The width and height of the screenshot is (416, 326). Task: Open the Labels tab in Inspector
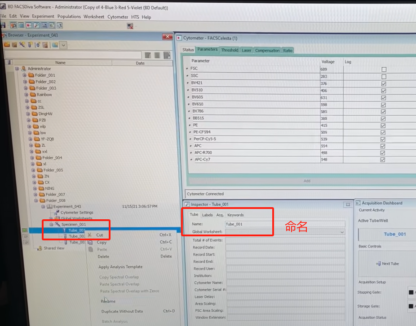(x=207, y=215)
